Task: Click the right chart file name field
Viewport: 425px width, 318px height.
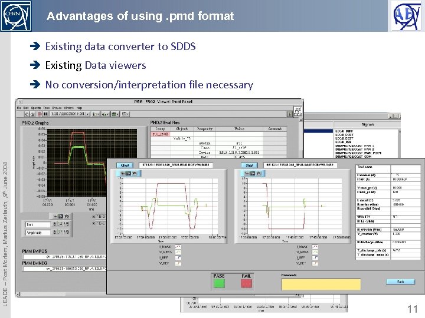Action: (x=300, y=165)
